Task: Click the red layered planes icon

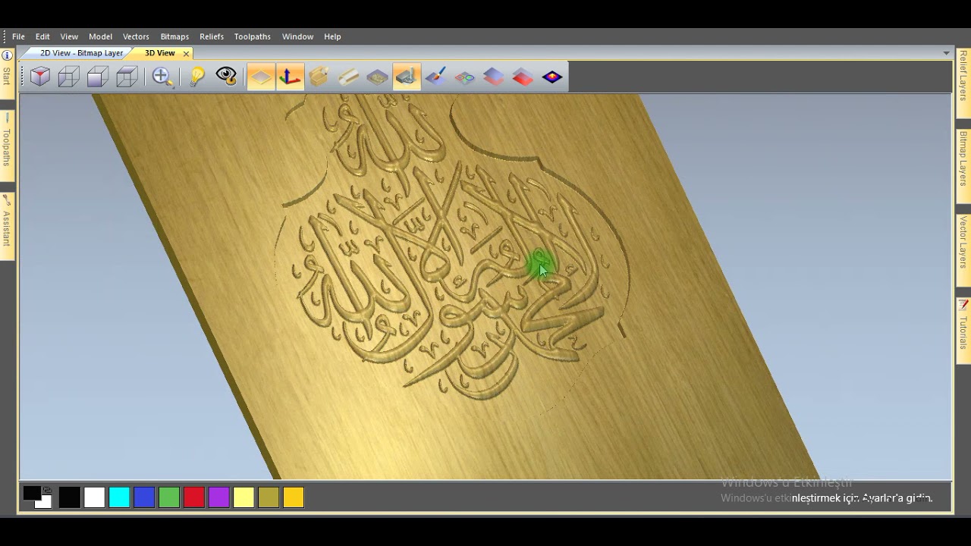Action: click(x=523, y=77)
